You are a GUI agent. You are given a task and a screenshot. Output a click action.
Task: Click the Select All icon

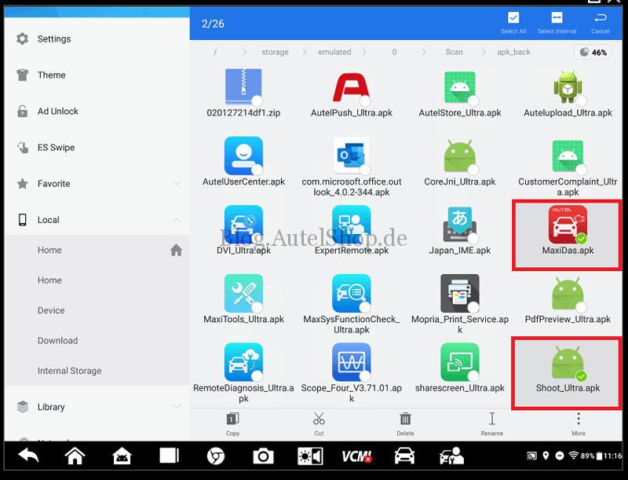[513, 19]
